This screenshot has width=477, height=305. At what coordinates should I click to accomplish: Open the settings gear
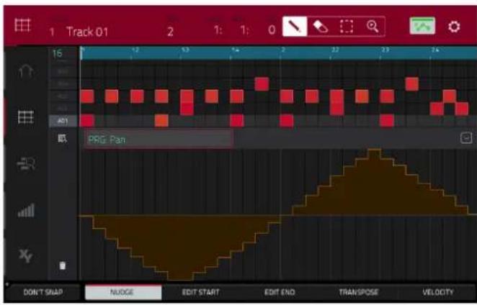click(x=454, y=27)
